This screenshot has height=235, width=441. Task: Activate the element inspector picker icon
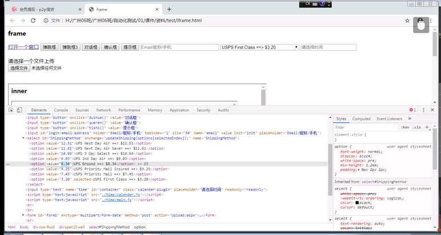pos(11,110)
